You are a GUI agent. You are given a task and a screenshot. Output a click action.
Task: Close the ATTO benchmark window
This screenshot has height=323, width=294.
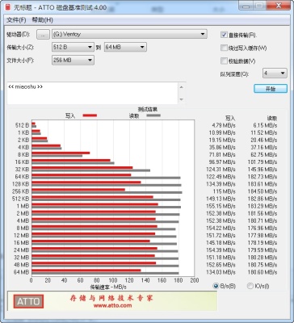(x=278, y=6)
